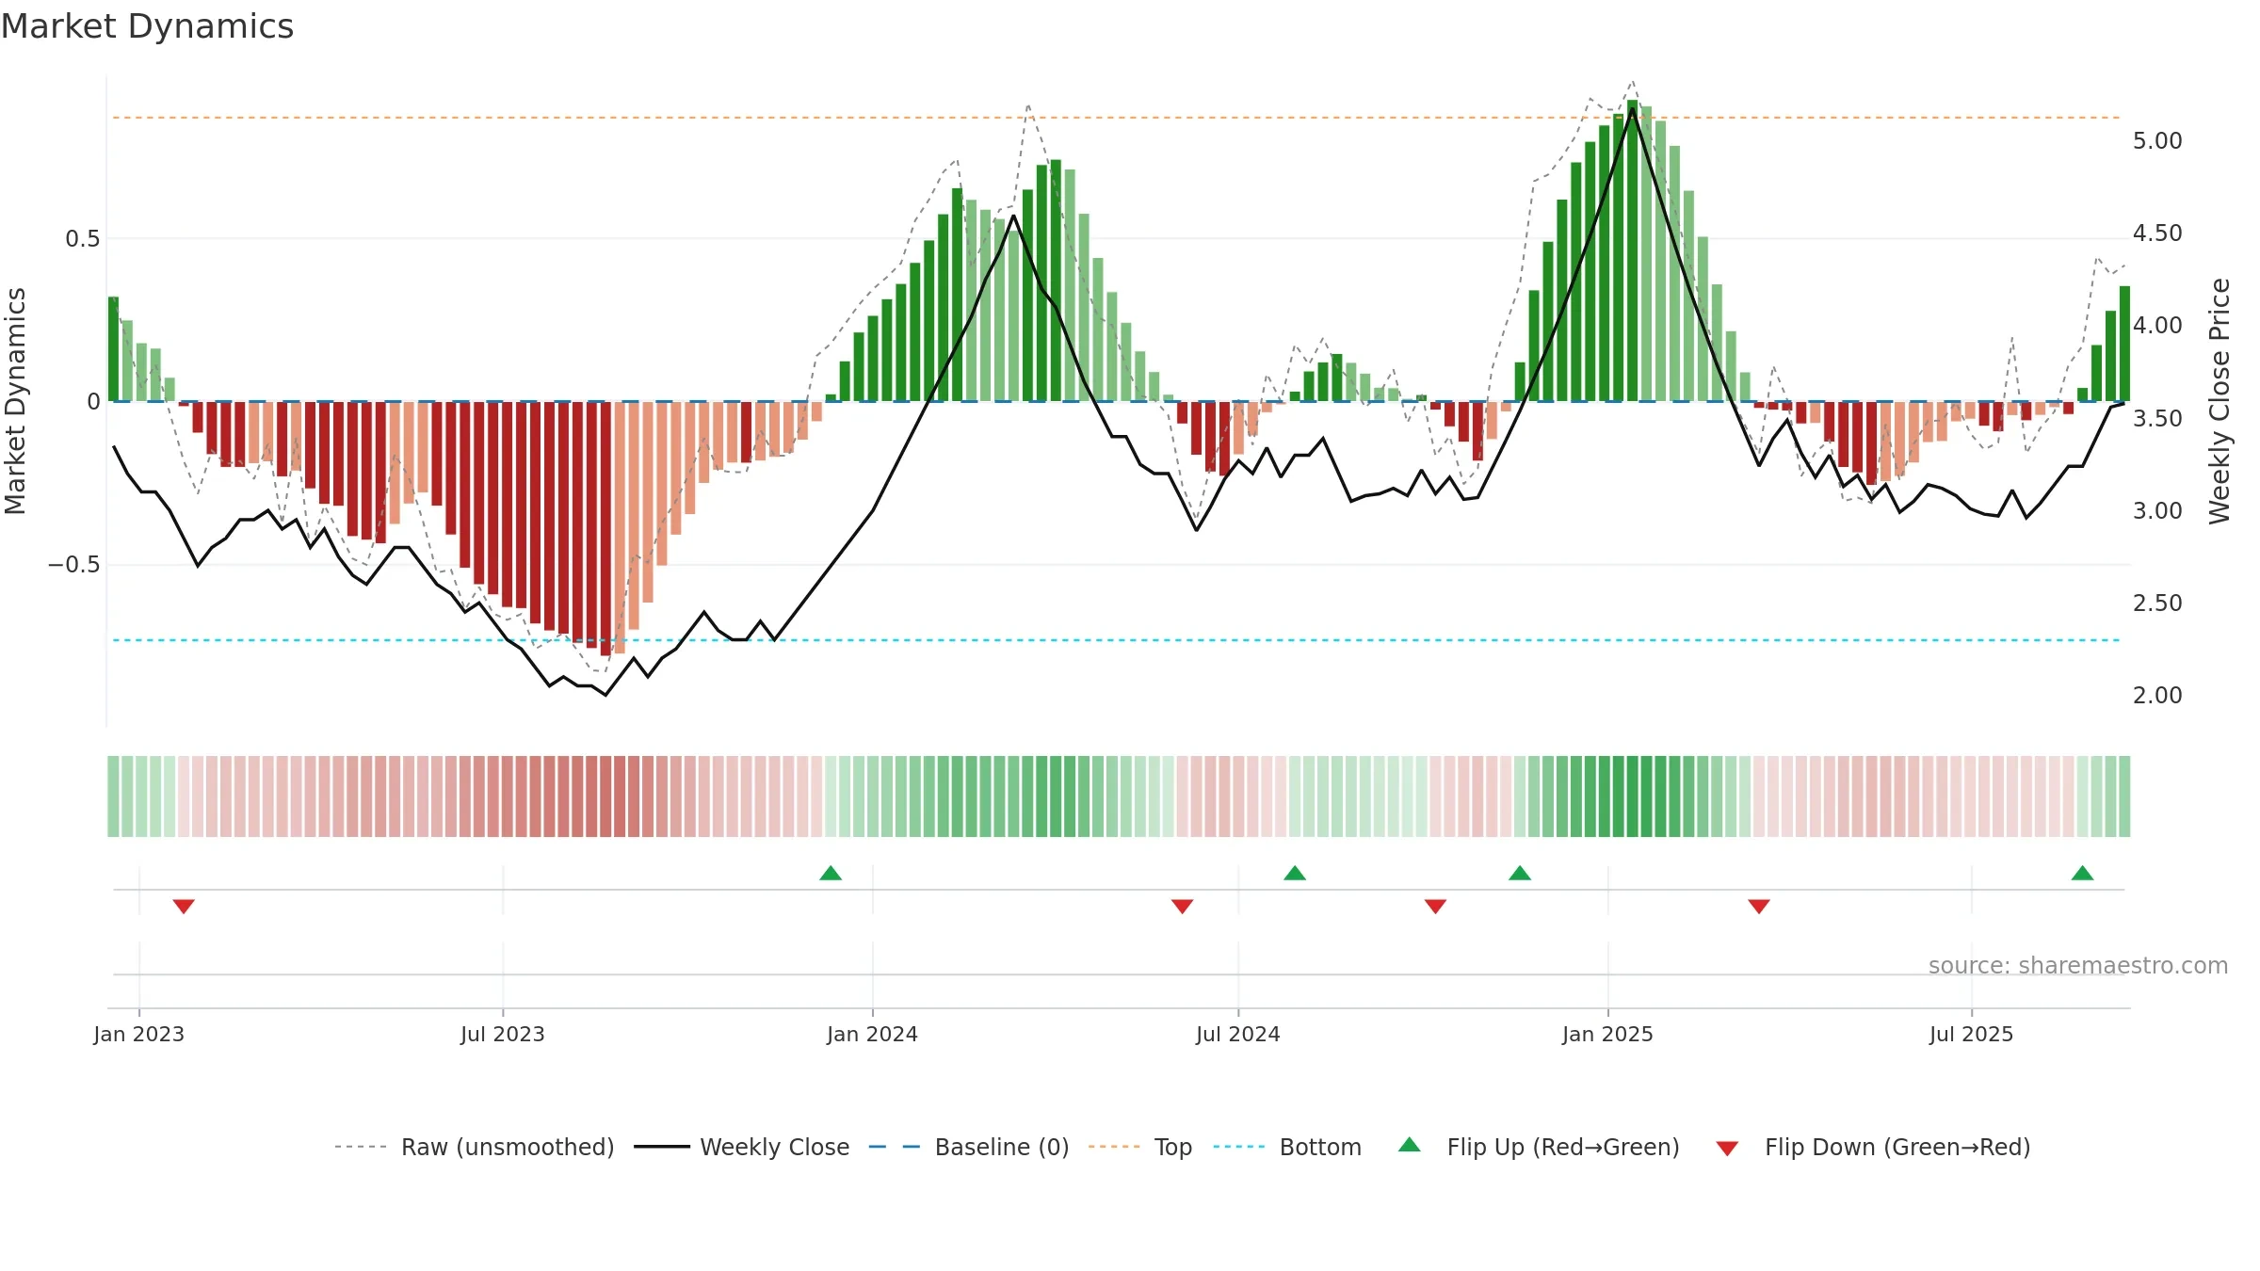This screenshot has width=2260, height=1271.
Task: Click the 5.00 price axis label
Action: [2157, 141]
